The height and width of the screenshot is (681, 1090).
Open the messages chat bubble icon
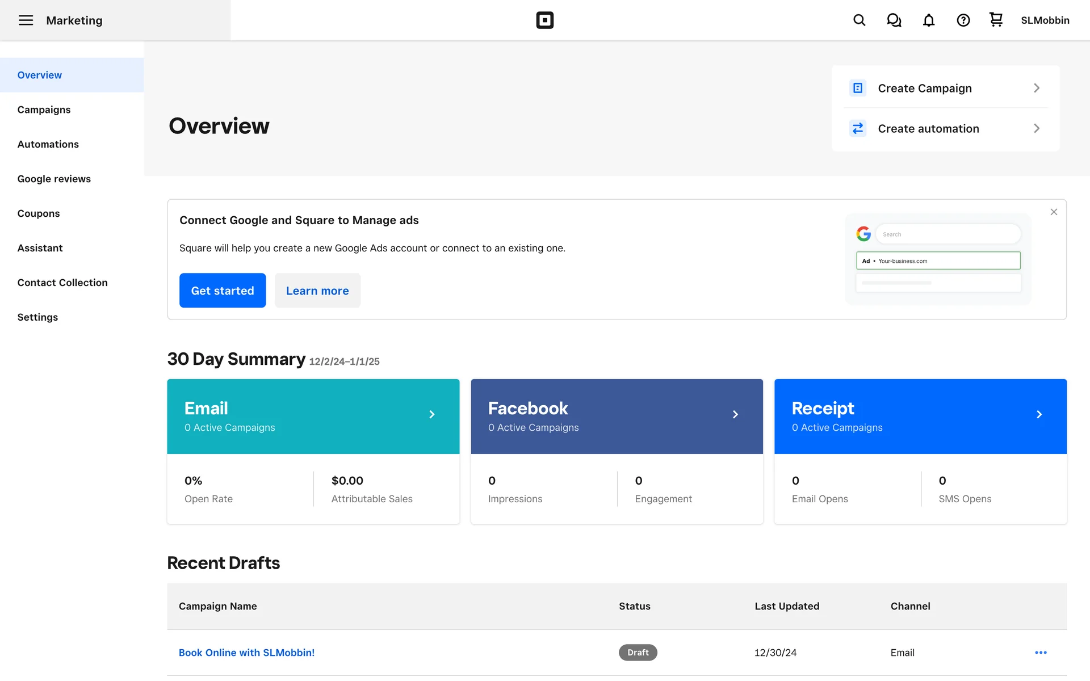[x=894, y=20]
